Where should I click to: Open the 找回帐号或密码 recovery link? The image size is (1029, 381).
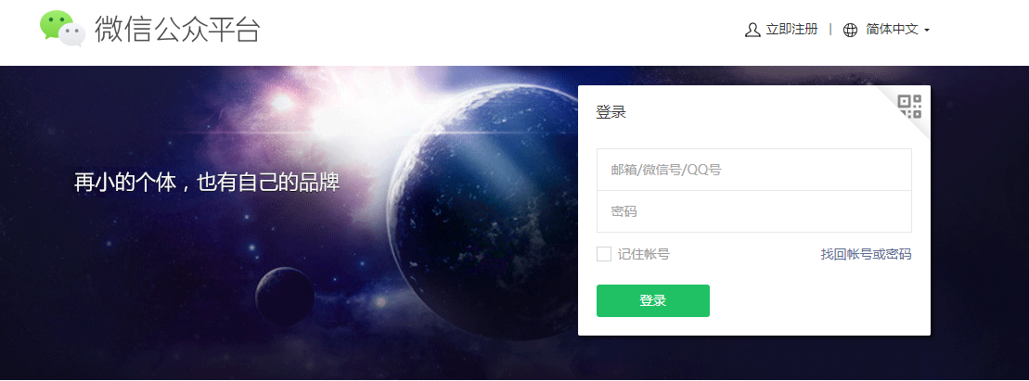click(x=866, y=254)
